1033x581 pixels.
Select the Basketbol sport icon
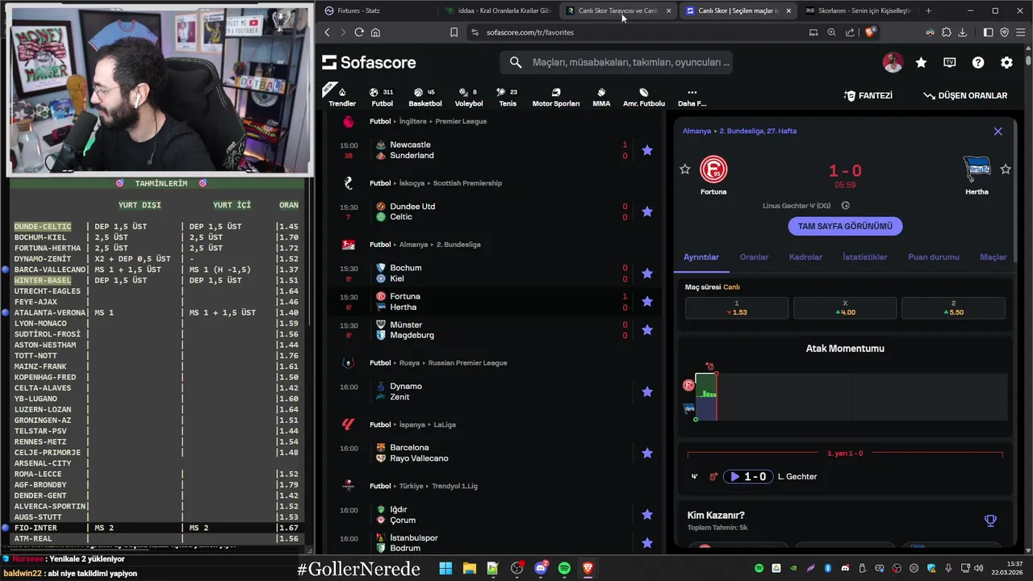pyautogui.click(x=424, y=97)
